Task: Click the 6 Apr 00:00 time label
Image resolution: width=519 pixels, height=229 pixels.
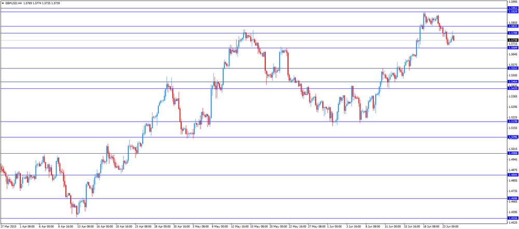Action: tap(46, 227)
